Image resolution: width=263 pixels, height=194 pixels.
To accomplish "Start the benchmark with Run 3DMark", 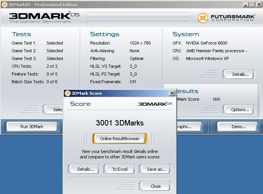I will click(32, 127).
